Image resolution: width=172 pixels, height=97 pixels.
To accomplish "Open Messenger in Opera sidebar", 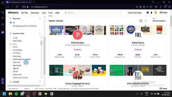I will click(3, 32).
